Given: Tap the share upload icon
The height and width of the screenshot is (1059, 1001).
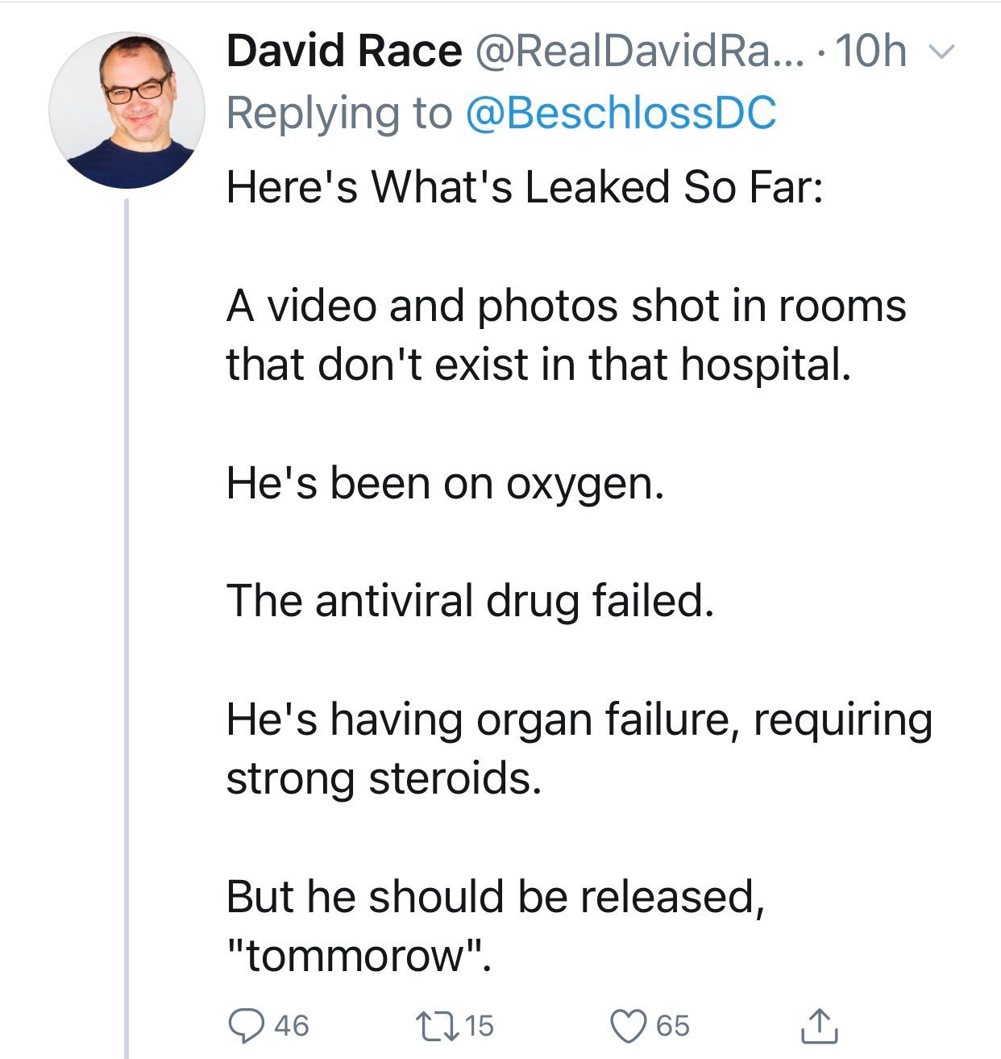Looking at the screenshot, I should 820,1024.
